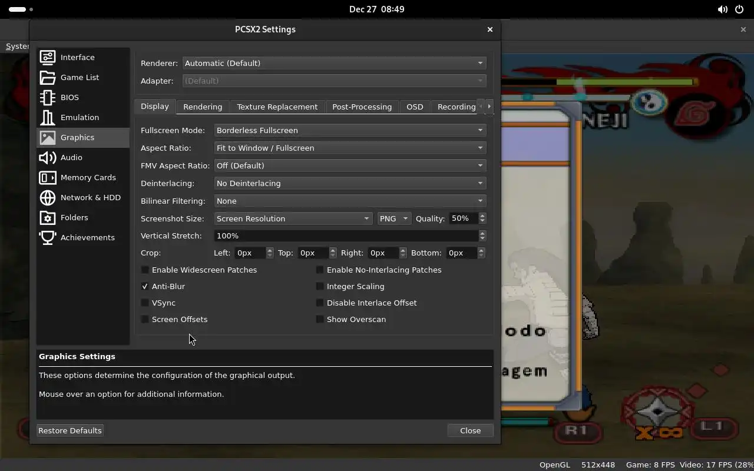Close the PCSX2 Settings dialog
This screenshot has width=754, height=471.
[490, 29]
